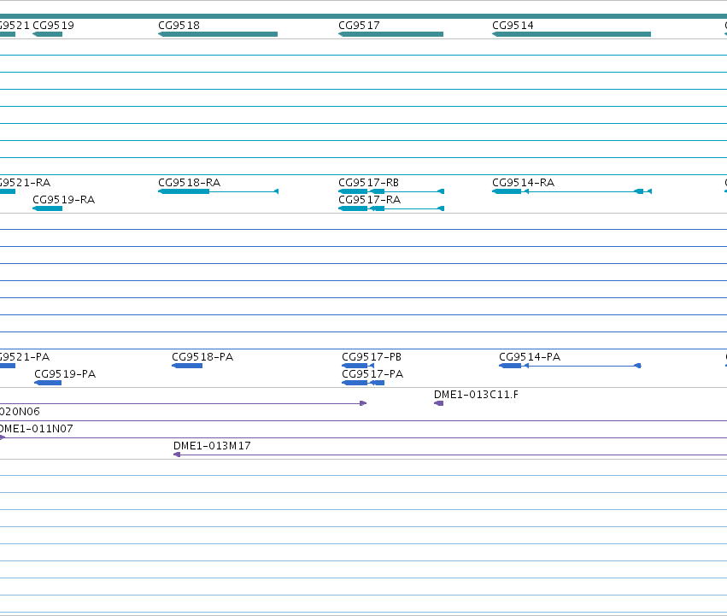The width and height of the screenshot is (727, 616).
Task: Select the CG9519-PA protein label
Action: pos(65,374)
